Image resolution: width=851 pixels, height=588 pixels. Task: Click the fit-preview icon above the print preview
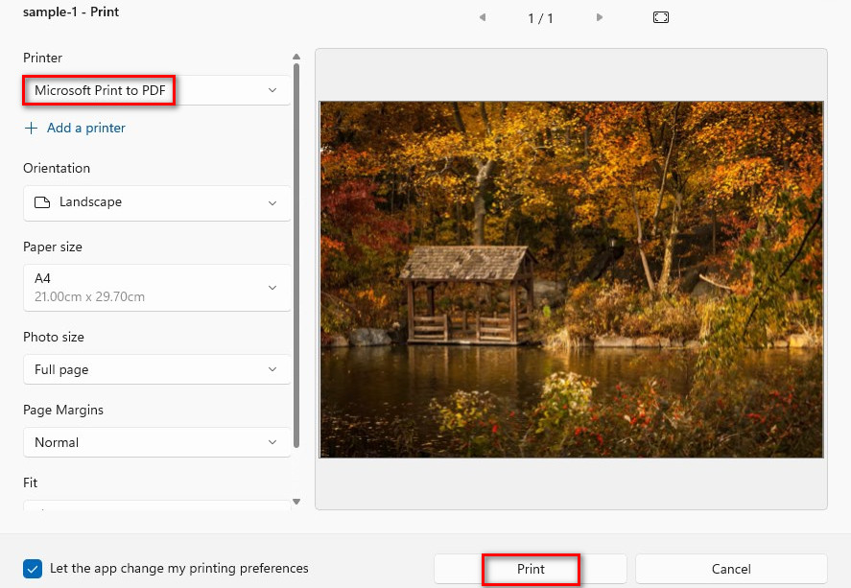click(x=660, y=16)
